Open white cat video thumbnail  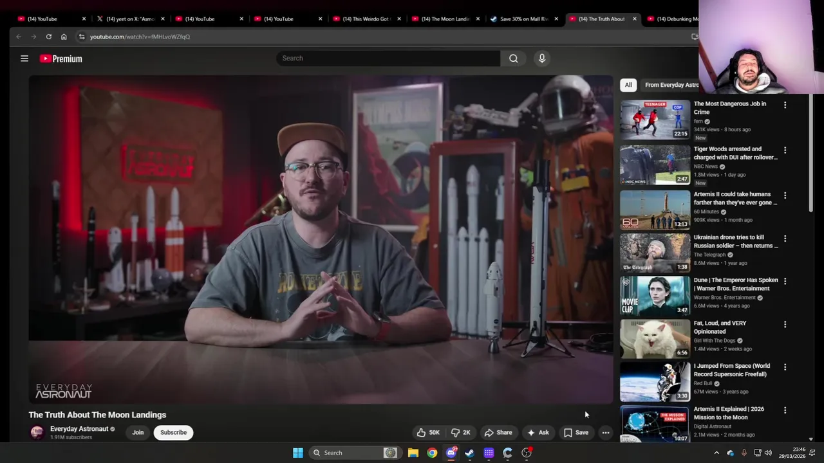pos(655,339)
